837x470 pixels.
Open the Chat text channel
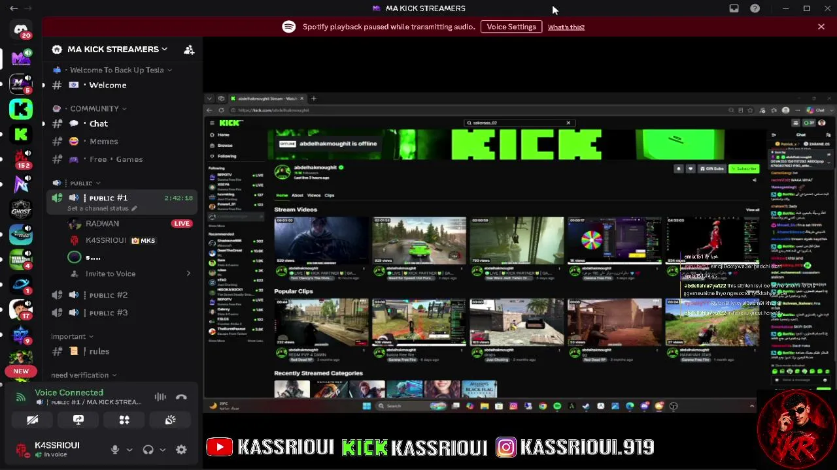pos(121,124)
